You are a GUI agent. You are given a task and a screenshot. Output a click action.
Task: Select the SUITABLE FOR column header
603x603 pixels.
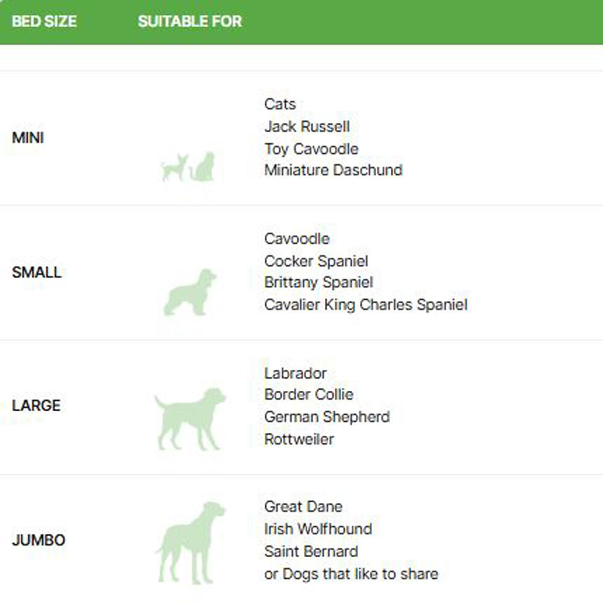pos(189,22)
